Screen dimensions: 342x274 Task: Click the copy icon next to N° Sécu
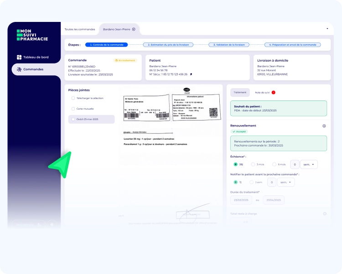tap(191, 74)
